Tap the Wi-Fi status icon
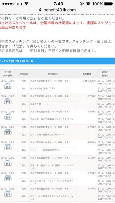Image resolution: width=115 pixels, height=203 pixels. coord(26,3)
